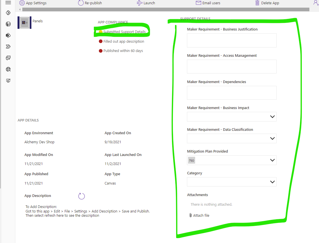Screen dimensions: 319x243
Task: Delete the app using the trash icon
Action: pos(257,3)
